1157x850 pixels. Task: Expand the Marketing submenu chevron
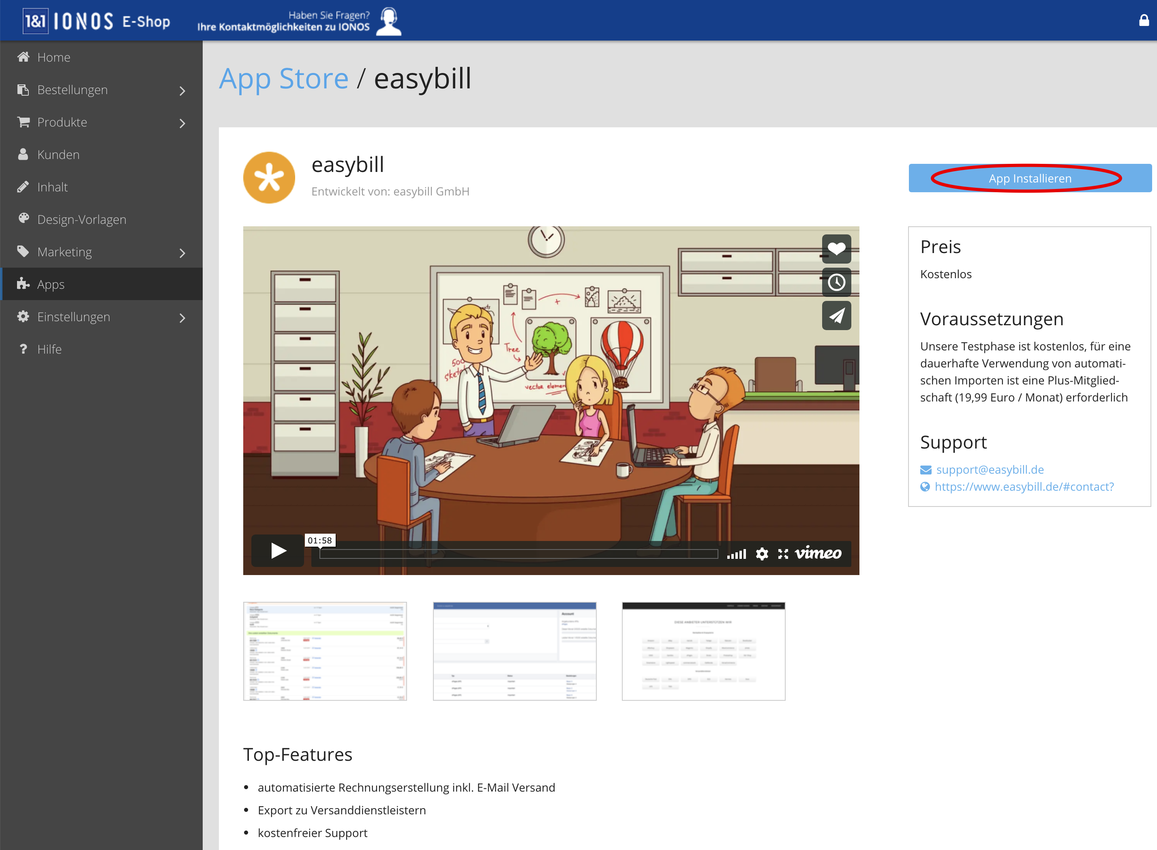pos(182,253)
